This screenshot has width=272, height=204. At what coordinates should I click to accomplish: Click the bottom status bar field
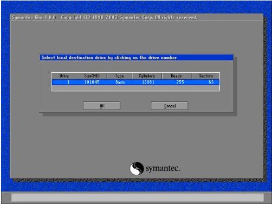tap(137, 197)
